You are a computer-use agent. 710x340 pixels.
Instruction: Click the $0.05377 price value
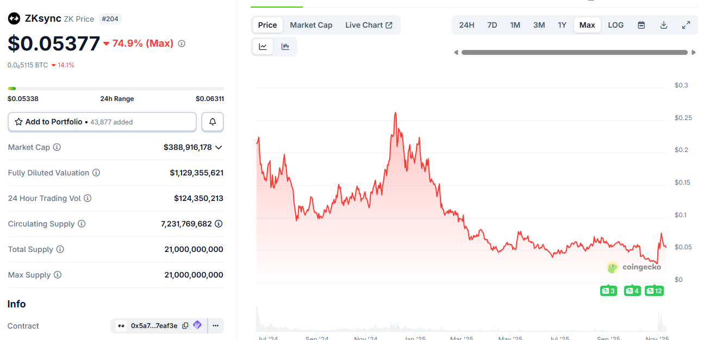click(54, 43)
